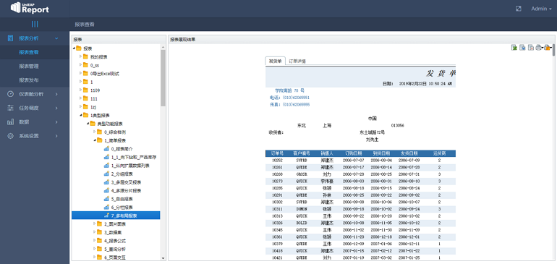This screenshot has height=264, width=557.
Task: Open the Admin user dropdown
Action: coord(541,9)
